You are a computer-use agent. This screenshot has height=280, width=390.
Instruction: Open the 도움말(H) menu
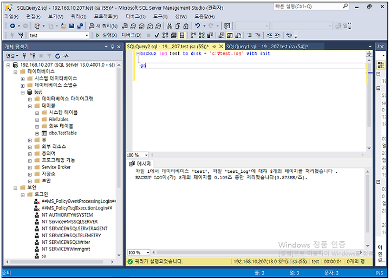click(x=204, y=17)
